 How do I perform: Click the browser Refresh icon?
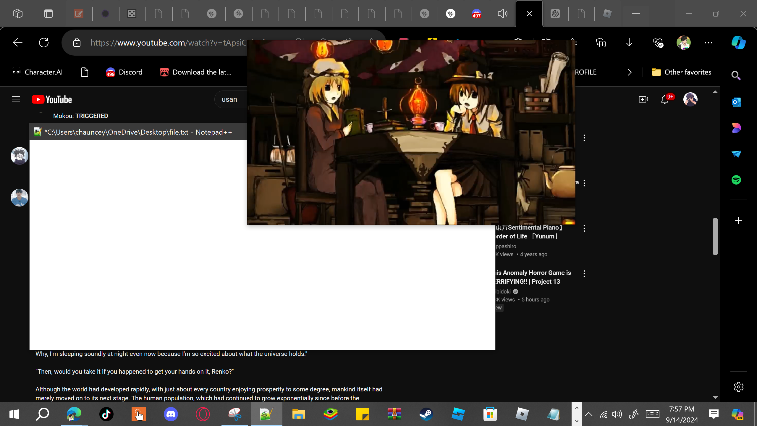coord(44,43)
